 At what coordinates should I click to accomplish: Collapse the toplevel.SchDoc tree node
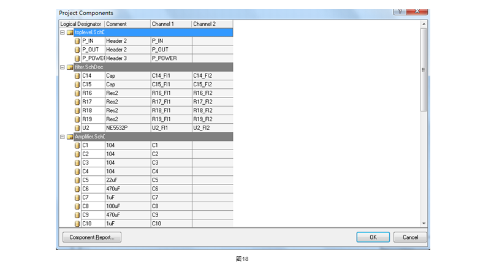[62, 32]
